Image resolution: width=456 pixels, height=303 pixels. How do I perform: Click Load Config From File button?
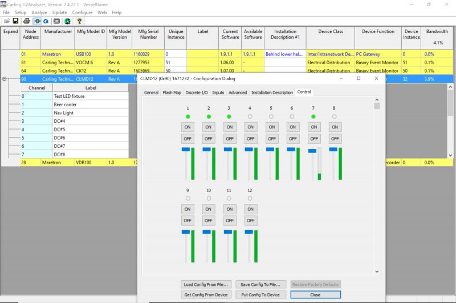[206, 284]
